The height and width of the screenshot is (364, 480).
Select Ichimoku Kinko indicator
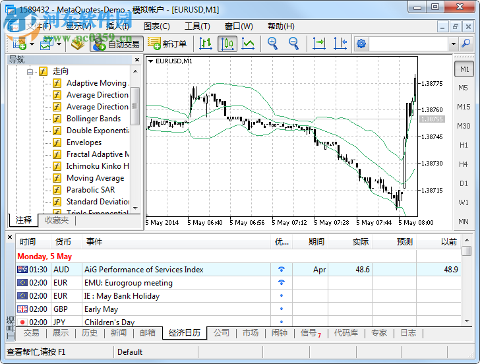[98, 166]
